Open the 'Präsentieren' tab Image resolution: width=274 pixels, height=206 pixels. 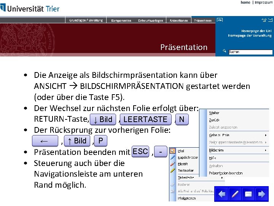coord(203,21)
